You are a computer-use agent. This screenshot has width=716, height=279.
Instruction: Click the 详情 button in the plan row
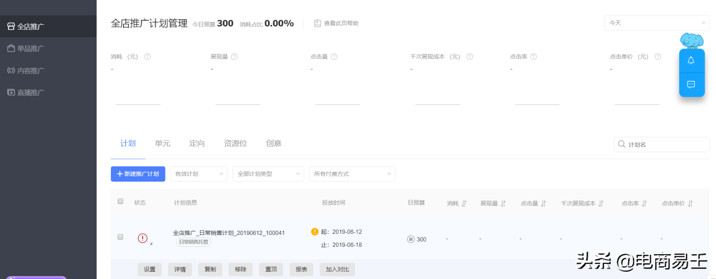[180, 270]
